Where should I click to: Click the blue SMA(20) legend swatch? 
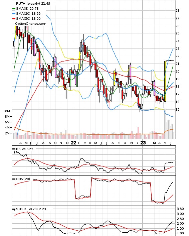tap(14, 14)
